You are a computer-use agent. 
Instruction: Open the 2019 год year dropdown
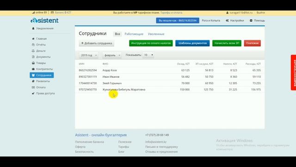point(88,55)
